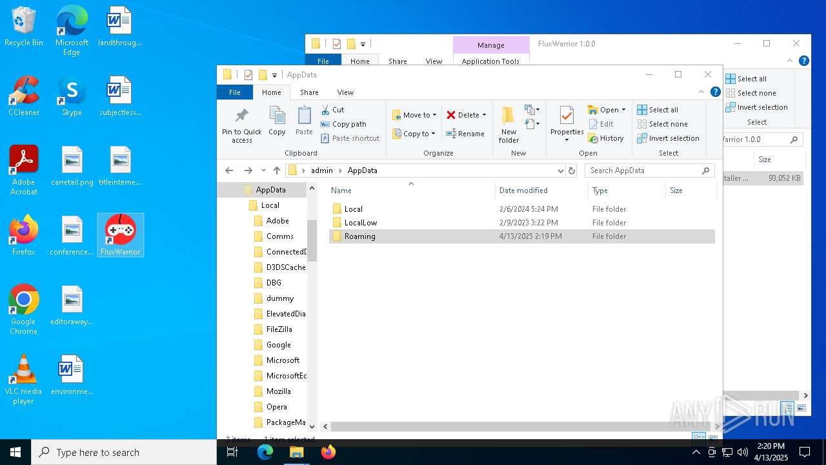Collapse the ribbon with the chevron
The image size is (826, 465).
[701, 92]
